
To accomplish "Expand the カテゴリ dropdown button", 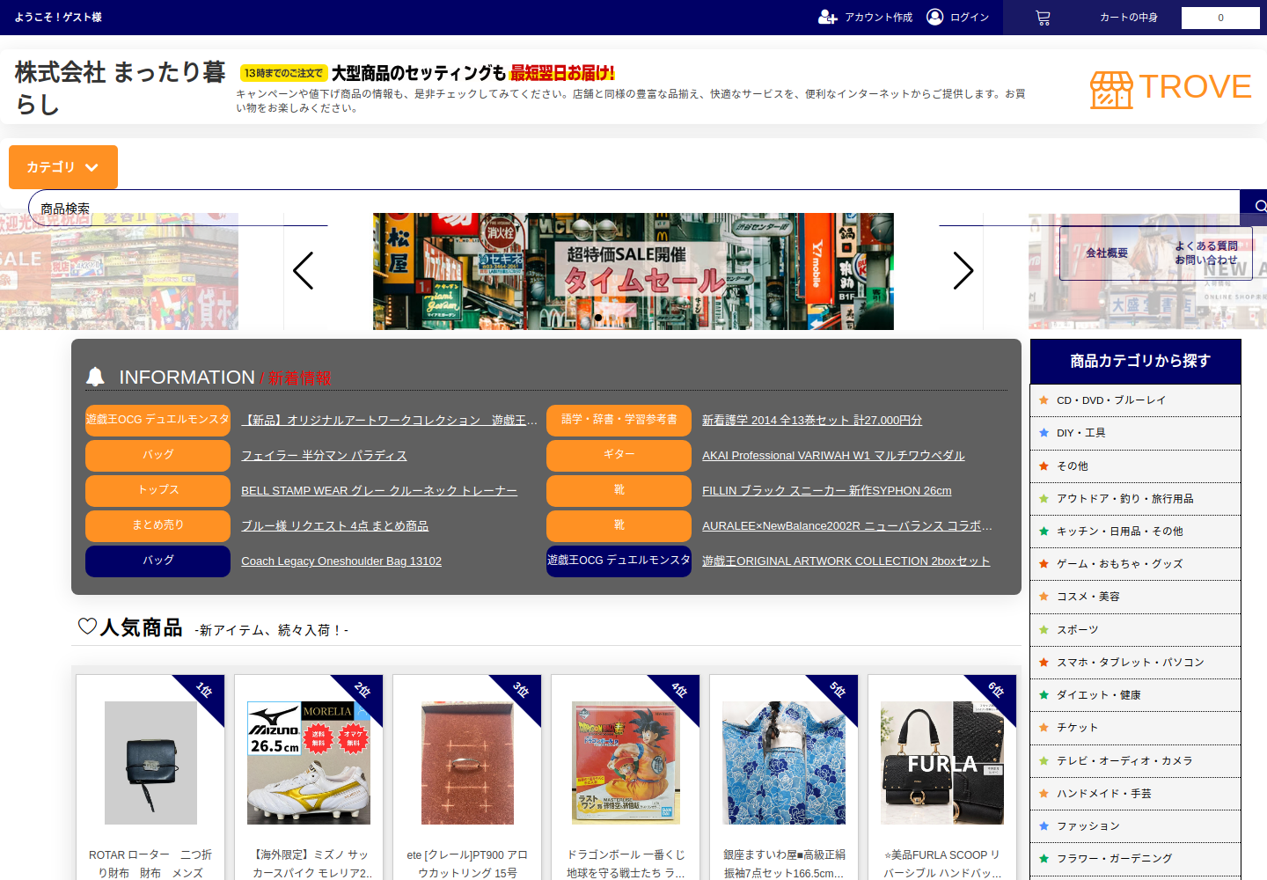I will coord(63,167).
